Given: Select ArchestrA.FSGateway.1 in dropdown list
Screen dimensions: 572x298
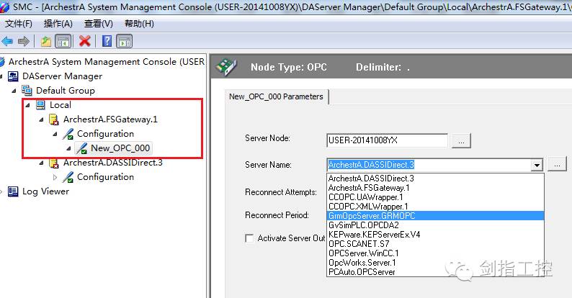Looking at the screenshot, I should tap(435, 188).
